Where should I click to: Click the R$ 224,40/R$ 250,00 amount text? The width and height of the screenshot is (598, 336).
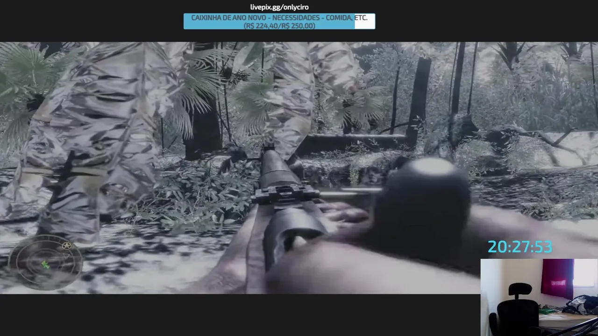[279, 26]
